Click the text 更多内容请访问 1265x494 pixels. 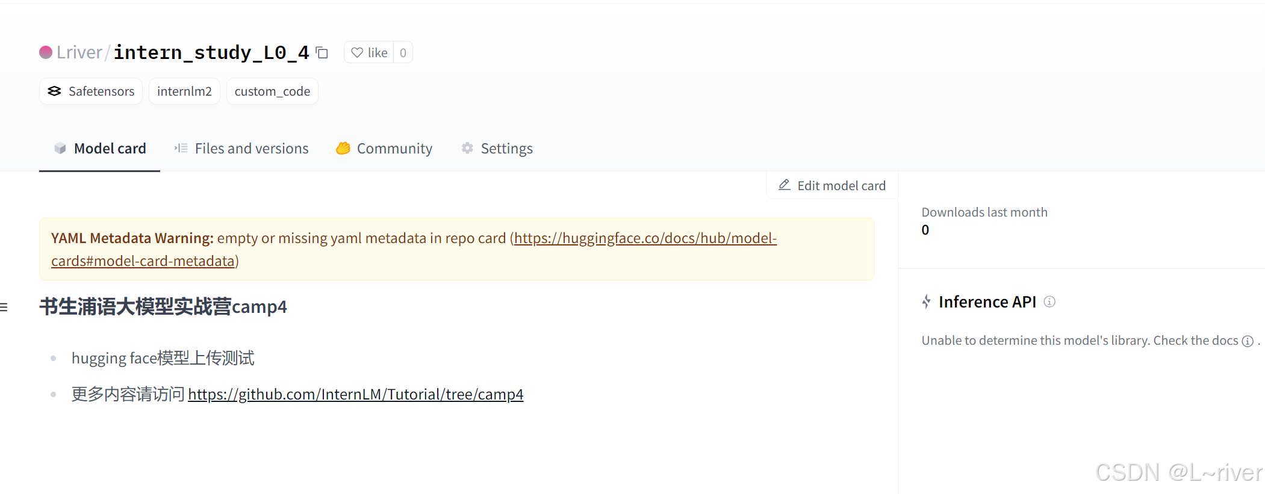pyautogui.click(x=128, y=394)
